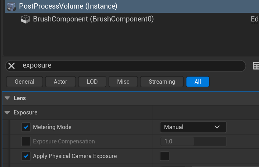
Task: Toggle the Metering Mode override checkbox
Action: coord(26,127)
